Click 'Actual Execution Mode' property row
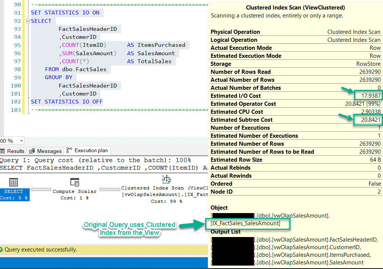Viewport: 383px width, 269px height. pyautogui.click(x=295, y=48)
